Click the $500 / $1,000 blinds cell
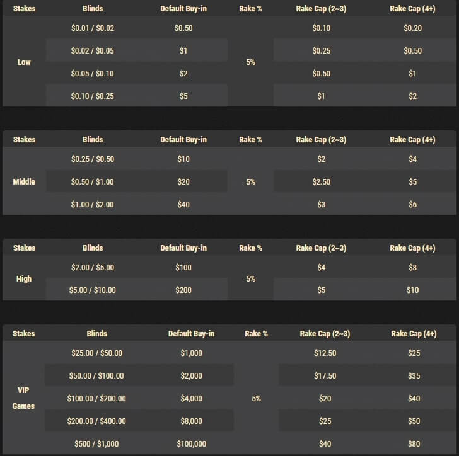459x456 pixels. point(96,444)
